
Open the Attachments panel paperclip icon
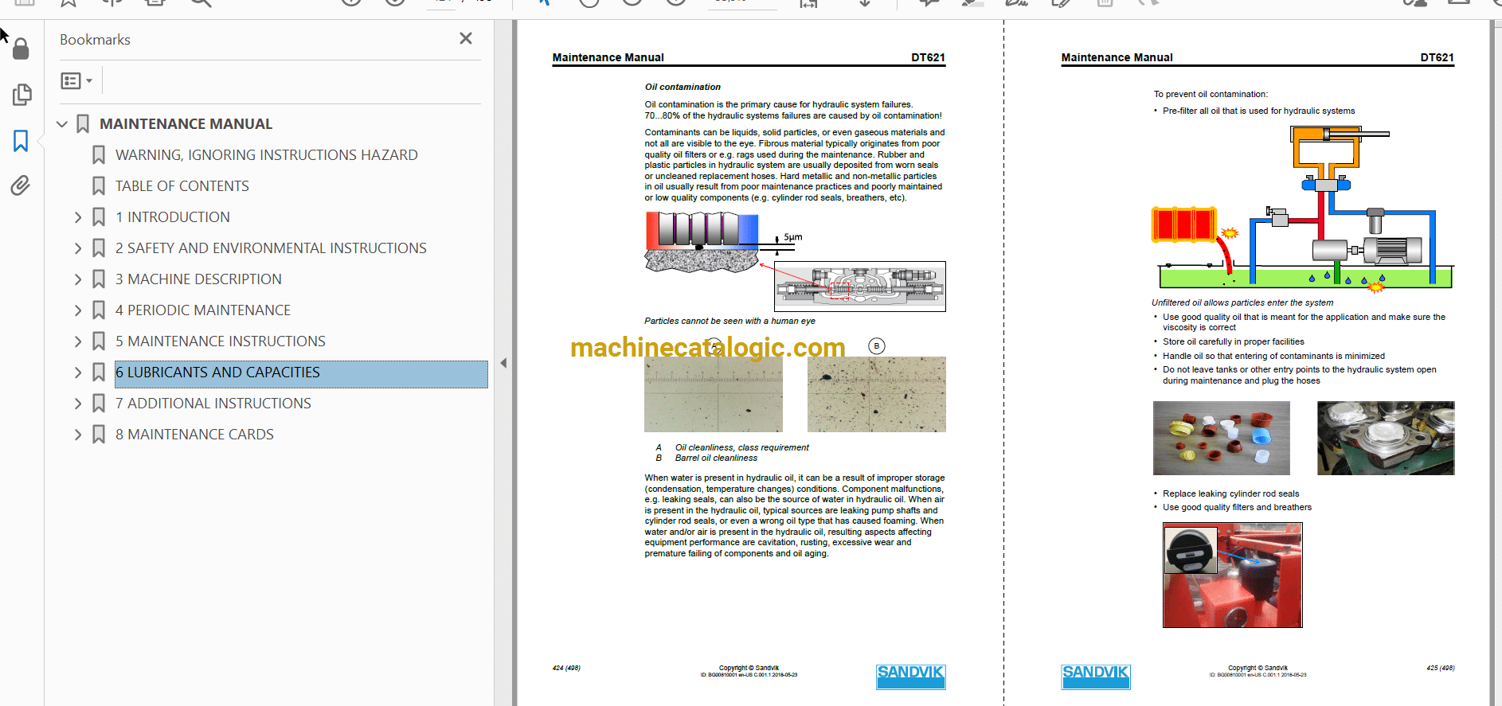(21, 185)
